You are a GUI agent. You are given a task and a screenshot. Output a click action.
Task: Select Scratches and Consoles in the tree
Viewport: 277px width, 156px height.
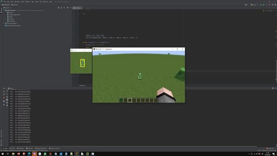(x=13, y=26)
